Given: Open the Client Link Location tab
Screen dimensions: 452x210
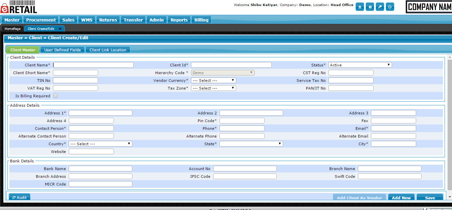Looking at the screenshot, I should pyautogui.click(x=108, y=50).
